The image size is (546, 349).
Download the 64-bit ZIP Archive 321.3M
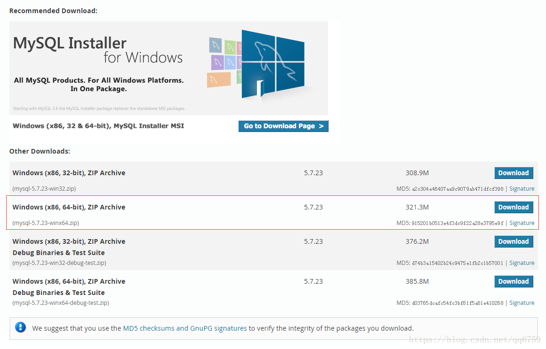pyautogui.click(x=514, y=207)
